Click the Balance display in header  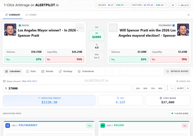113,5
